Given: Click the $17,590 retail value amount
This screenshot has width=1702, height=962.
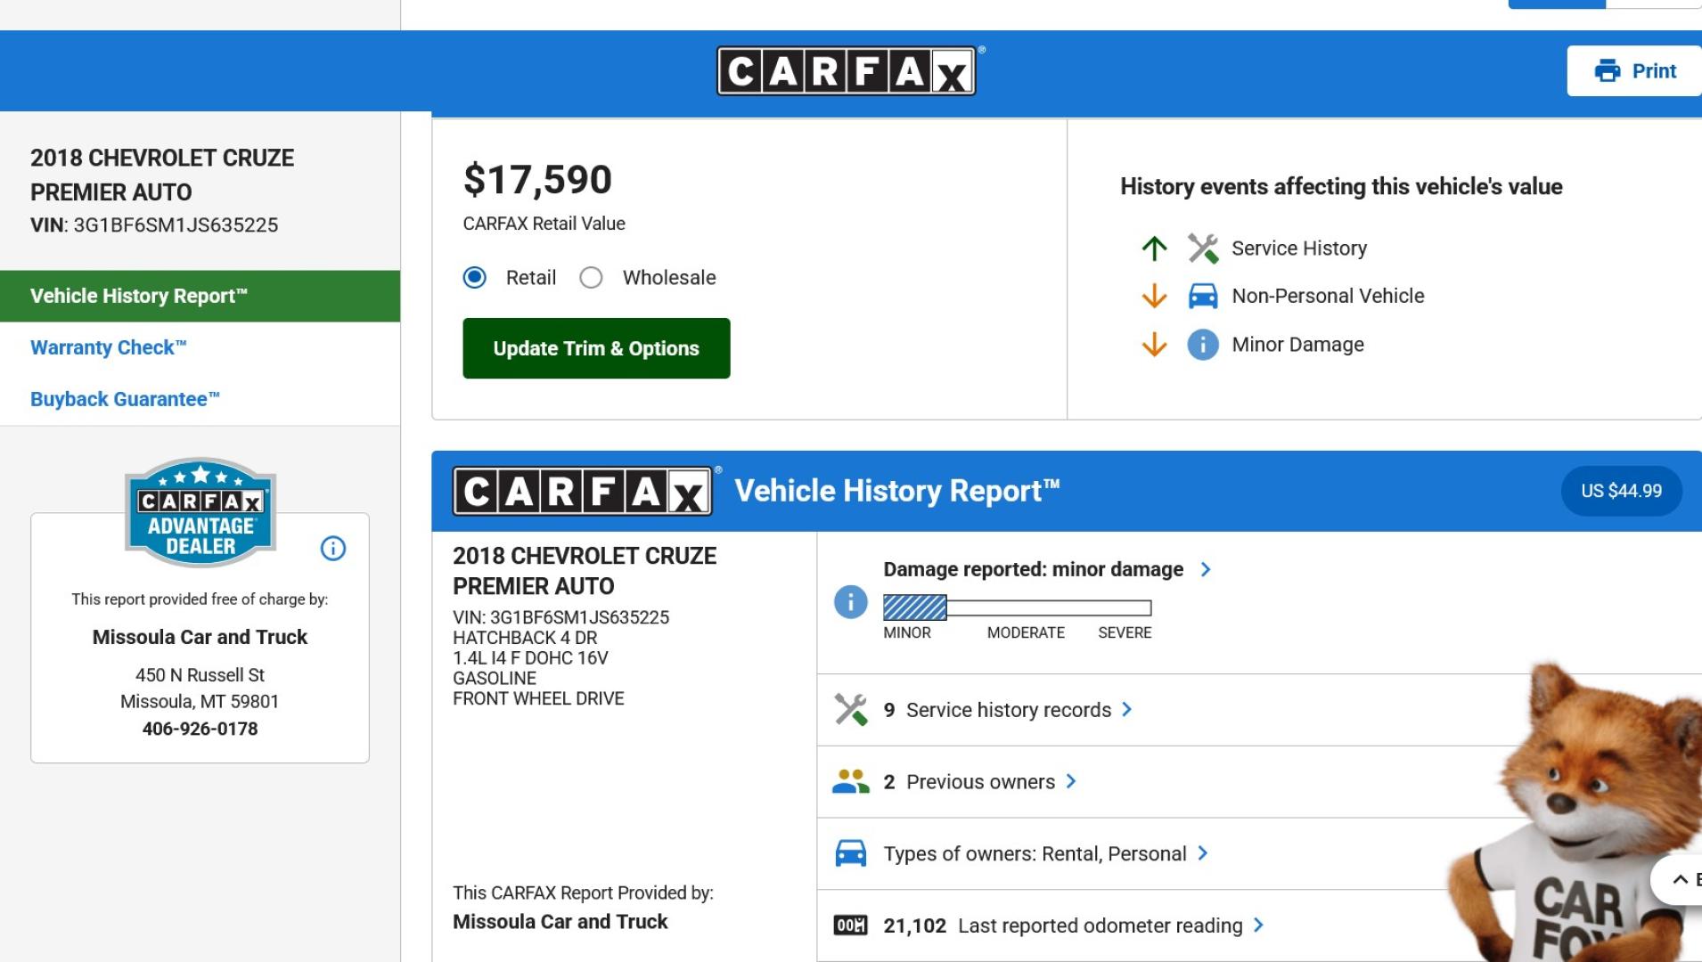Looking at the screenshot, I should (537, 180).
